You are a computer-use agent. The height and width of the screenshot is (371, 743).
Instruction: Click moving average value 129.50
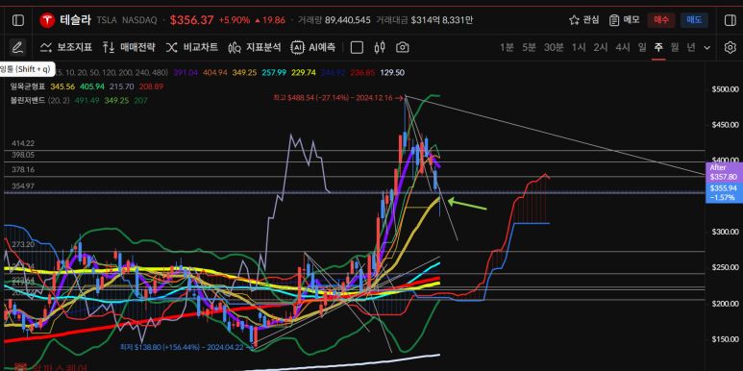pos(393,72)
